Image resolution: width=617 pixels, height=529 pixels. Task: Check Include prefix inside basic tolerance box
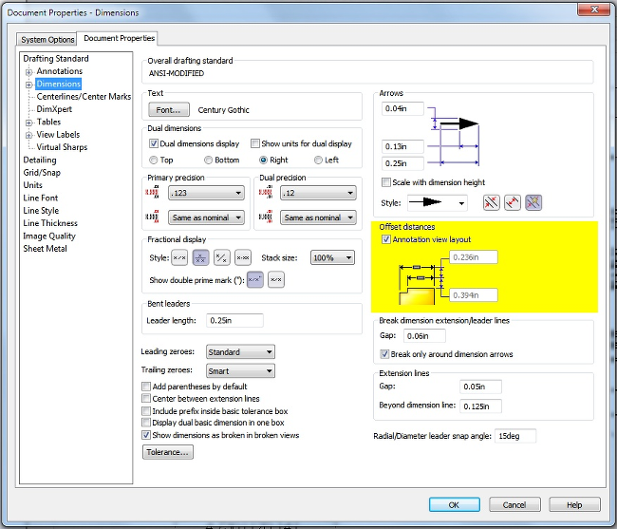coord(146,411)
